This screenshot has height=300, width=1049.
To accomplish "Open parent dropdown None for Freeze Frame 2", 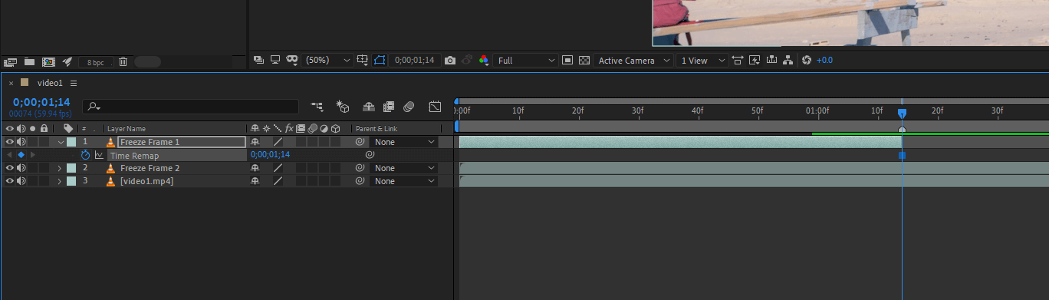I will point(403,168).
